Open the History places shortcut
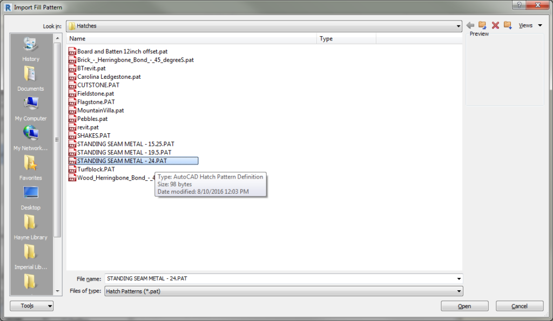553x321 pixels. click(x=31, y=49)
